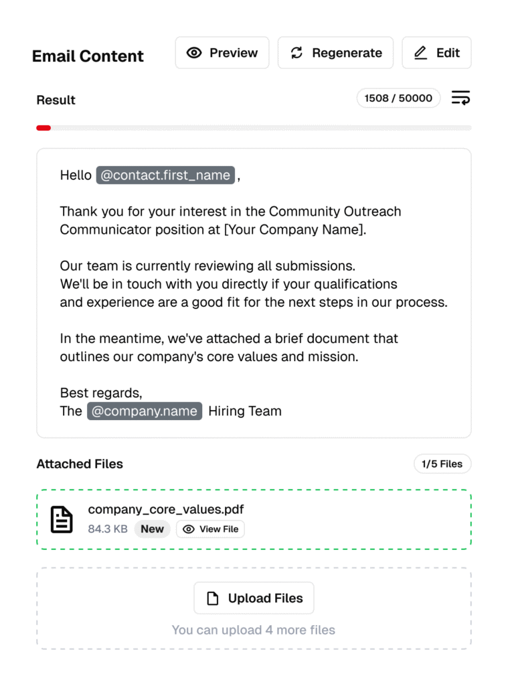This screenshot has width=508, height=686.
Task: Click the company_core_values.pdf file name
Action: point(166,510)
